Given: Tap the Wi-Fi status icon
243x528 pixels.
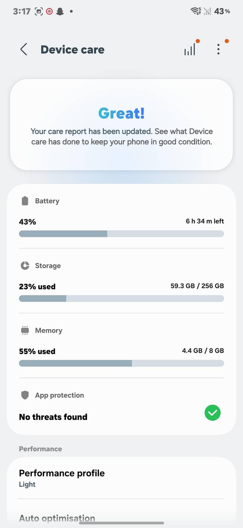Looking at the screenshot, I should pyautogui.click(x=196, y=11).
